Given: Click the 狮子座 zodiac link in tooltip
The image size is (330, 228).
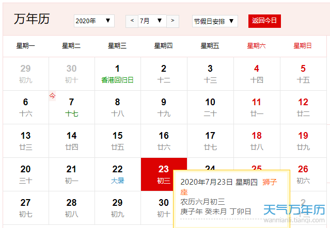Looking at the screenshot, I should point(270,182).
